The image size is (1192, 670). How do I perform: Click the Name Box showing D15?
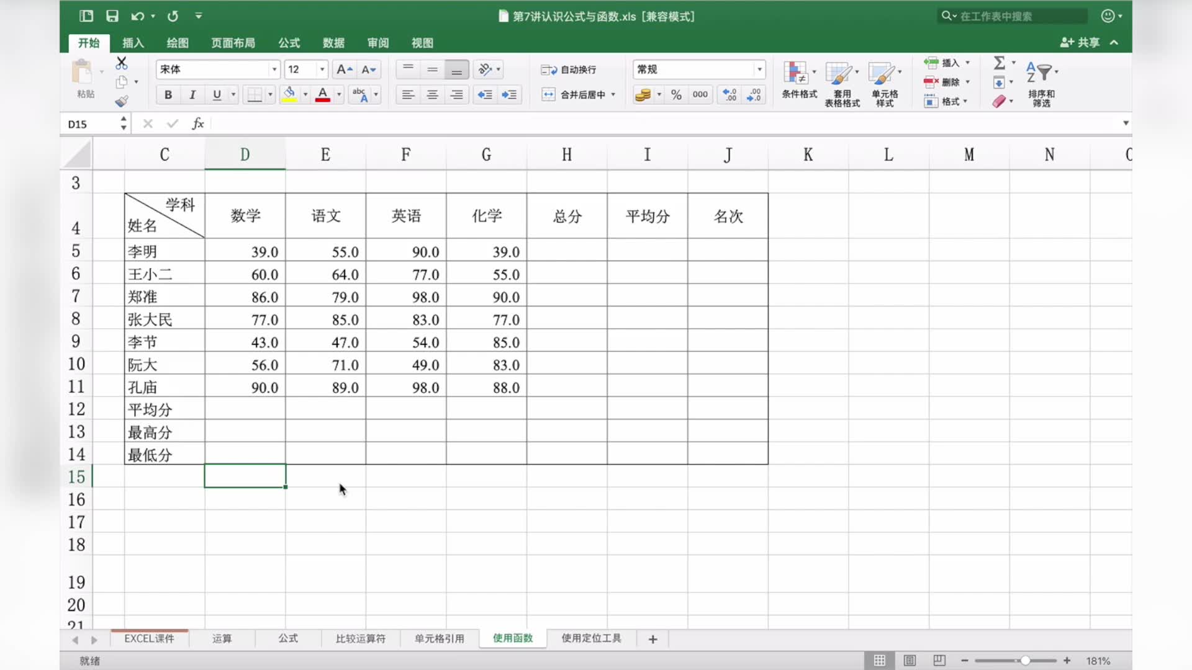click(92, 124)
